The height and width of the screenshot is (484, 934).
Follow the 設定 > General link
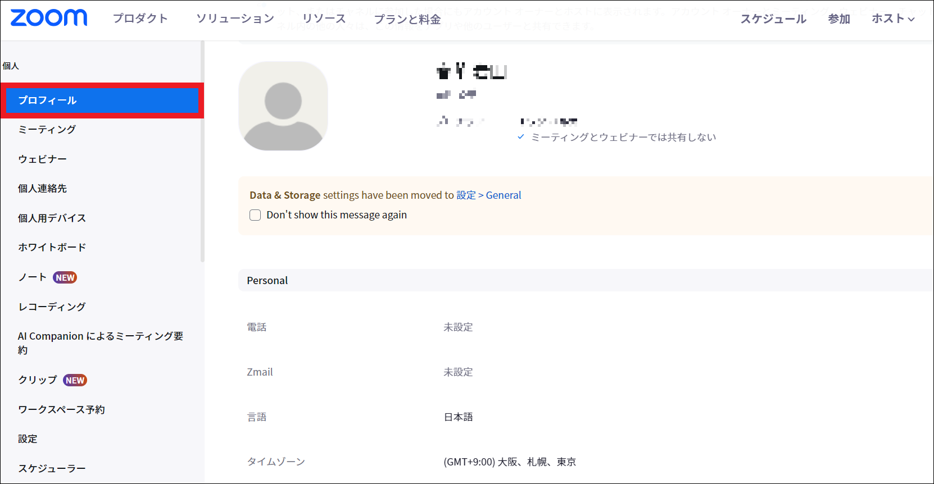489,195
